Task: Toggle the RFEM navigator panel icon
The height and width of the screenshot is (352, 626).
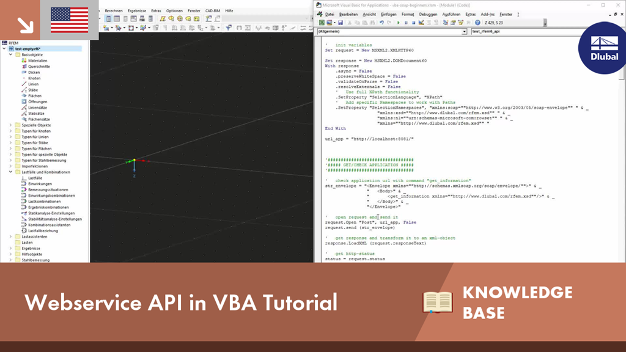Action: coord(109,19)
